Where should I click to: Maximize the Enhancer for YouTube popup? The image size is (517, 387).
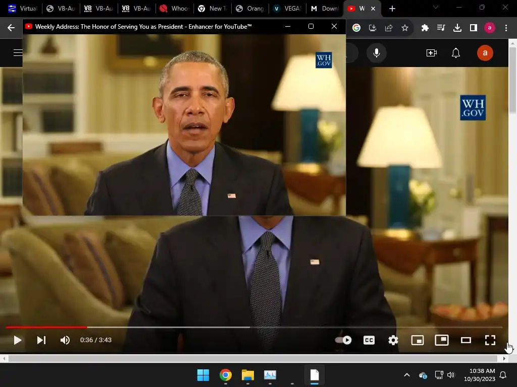click(x=311, y=26)
